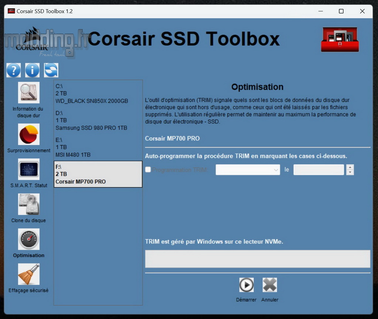The height and width of the screenshot is (319, 378).
Task: Click the Démarrer text label
Action: click(246, 300)
